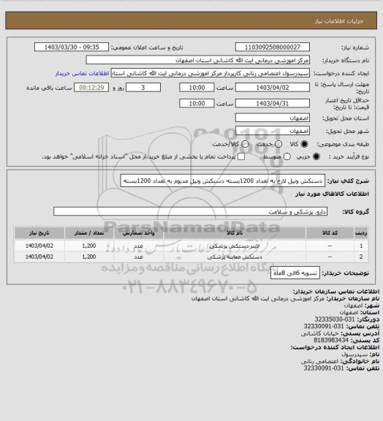383x421 pixels.
Task: Click the تعداد / مقدار column header
Action: (89, 232)
